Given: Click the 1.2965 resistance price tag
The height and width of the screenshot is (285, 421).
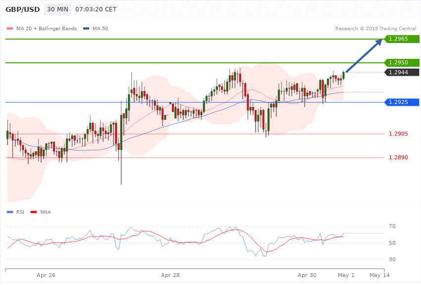Looking at the screenshot, I should [402, 39].
